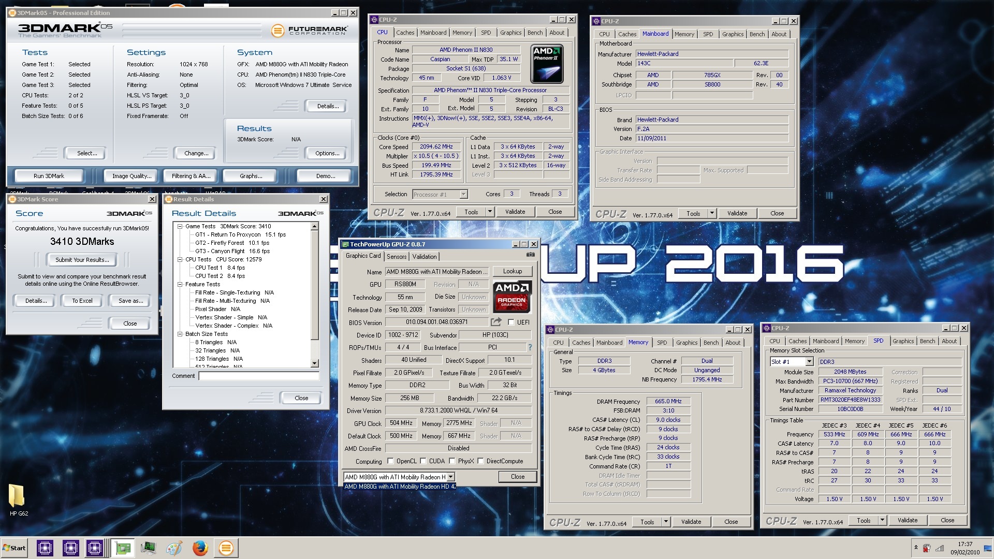Click the power plug tray icon
This screenshot has width=994, height=559.
coord(927,548)
